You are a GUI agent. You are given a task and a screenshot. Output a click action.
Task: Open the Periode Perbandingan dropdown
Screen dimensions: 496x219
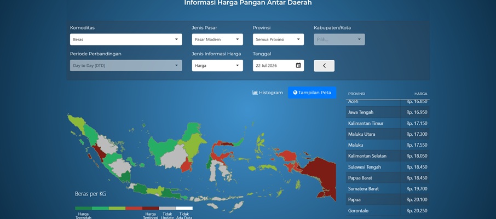pyautogui.click(x=126, y=66)
